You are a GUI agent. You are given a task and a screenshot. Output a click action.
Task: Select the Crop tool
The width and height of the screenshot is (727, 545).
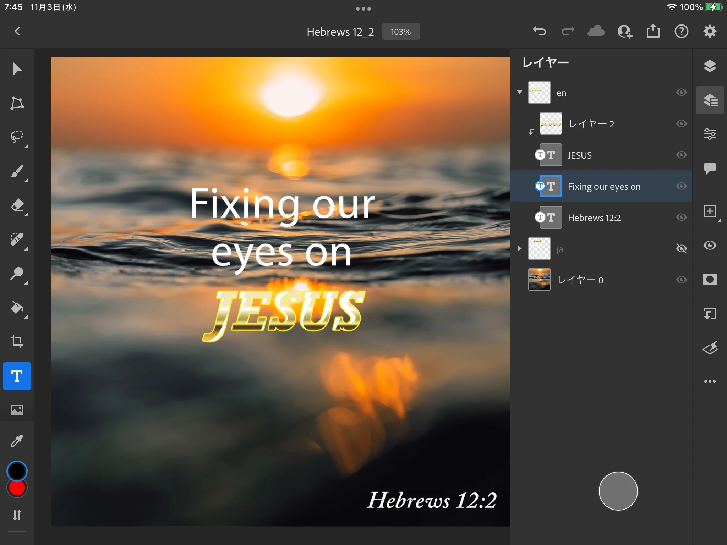coord(17,341)
